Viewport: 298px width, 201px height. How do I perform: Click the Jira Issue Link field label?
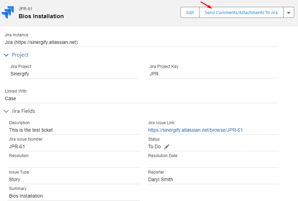(161, 123)
